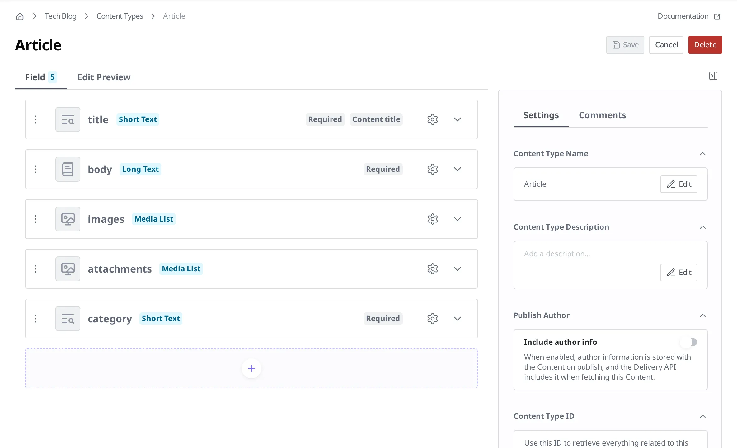Screen dimensions: 737x448
Task: Collapse the Publish Author section
Action: pos(703,315)
